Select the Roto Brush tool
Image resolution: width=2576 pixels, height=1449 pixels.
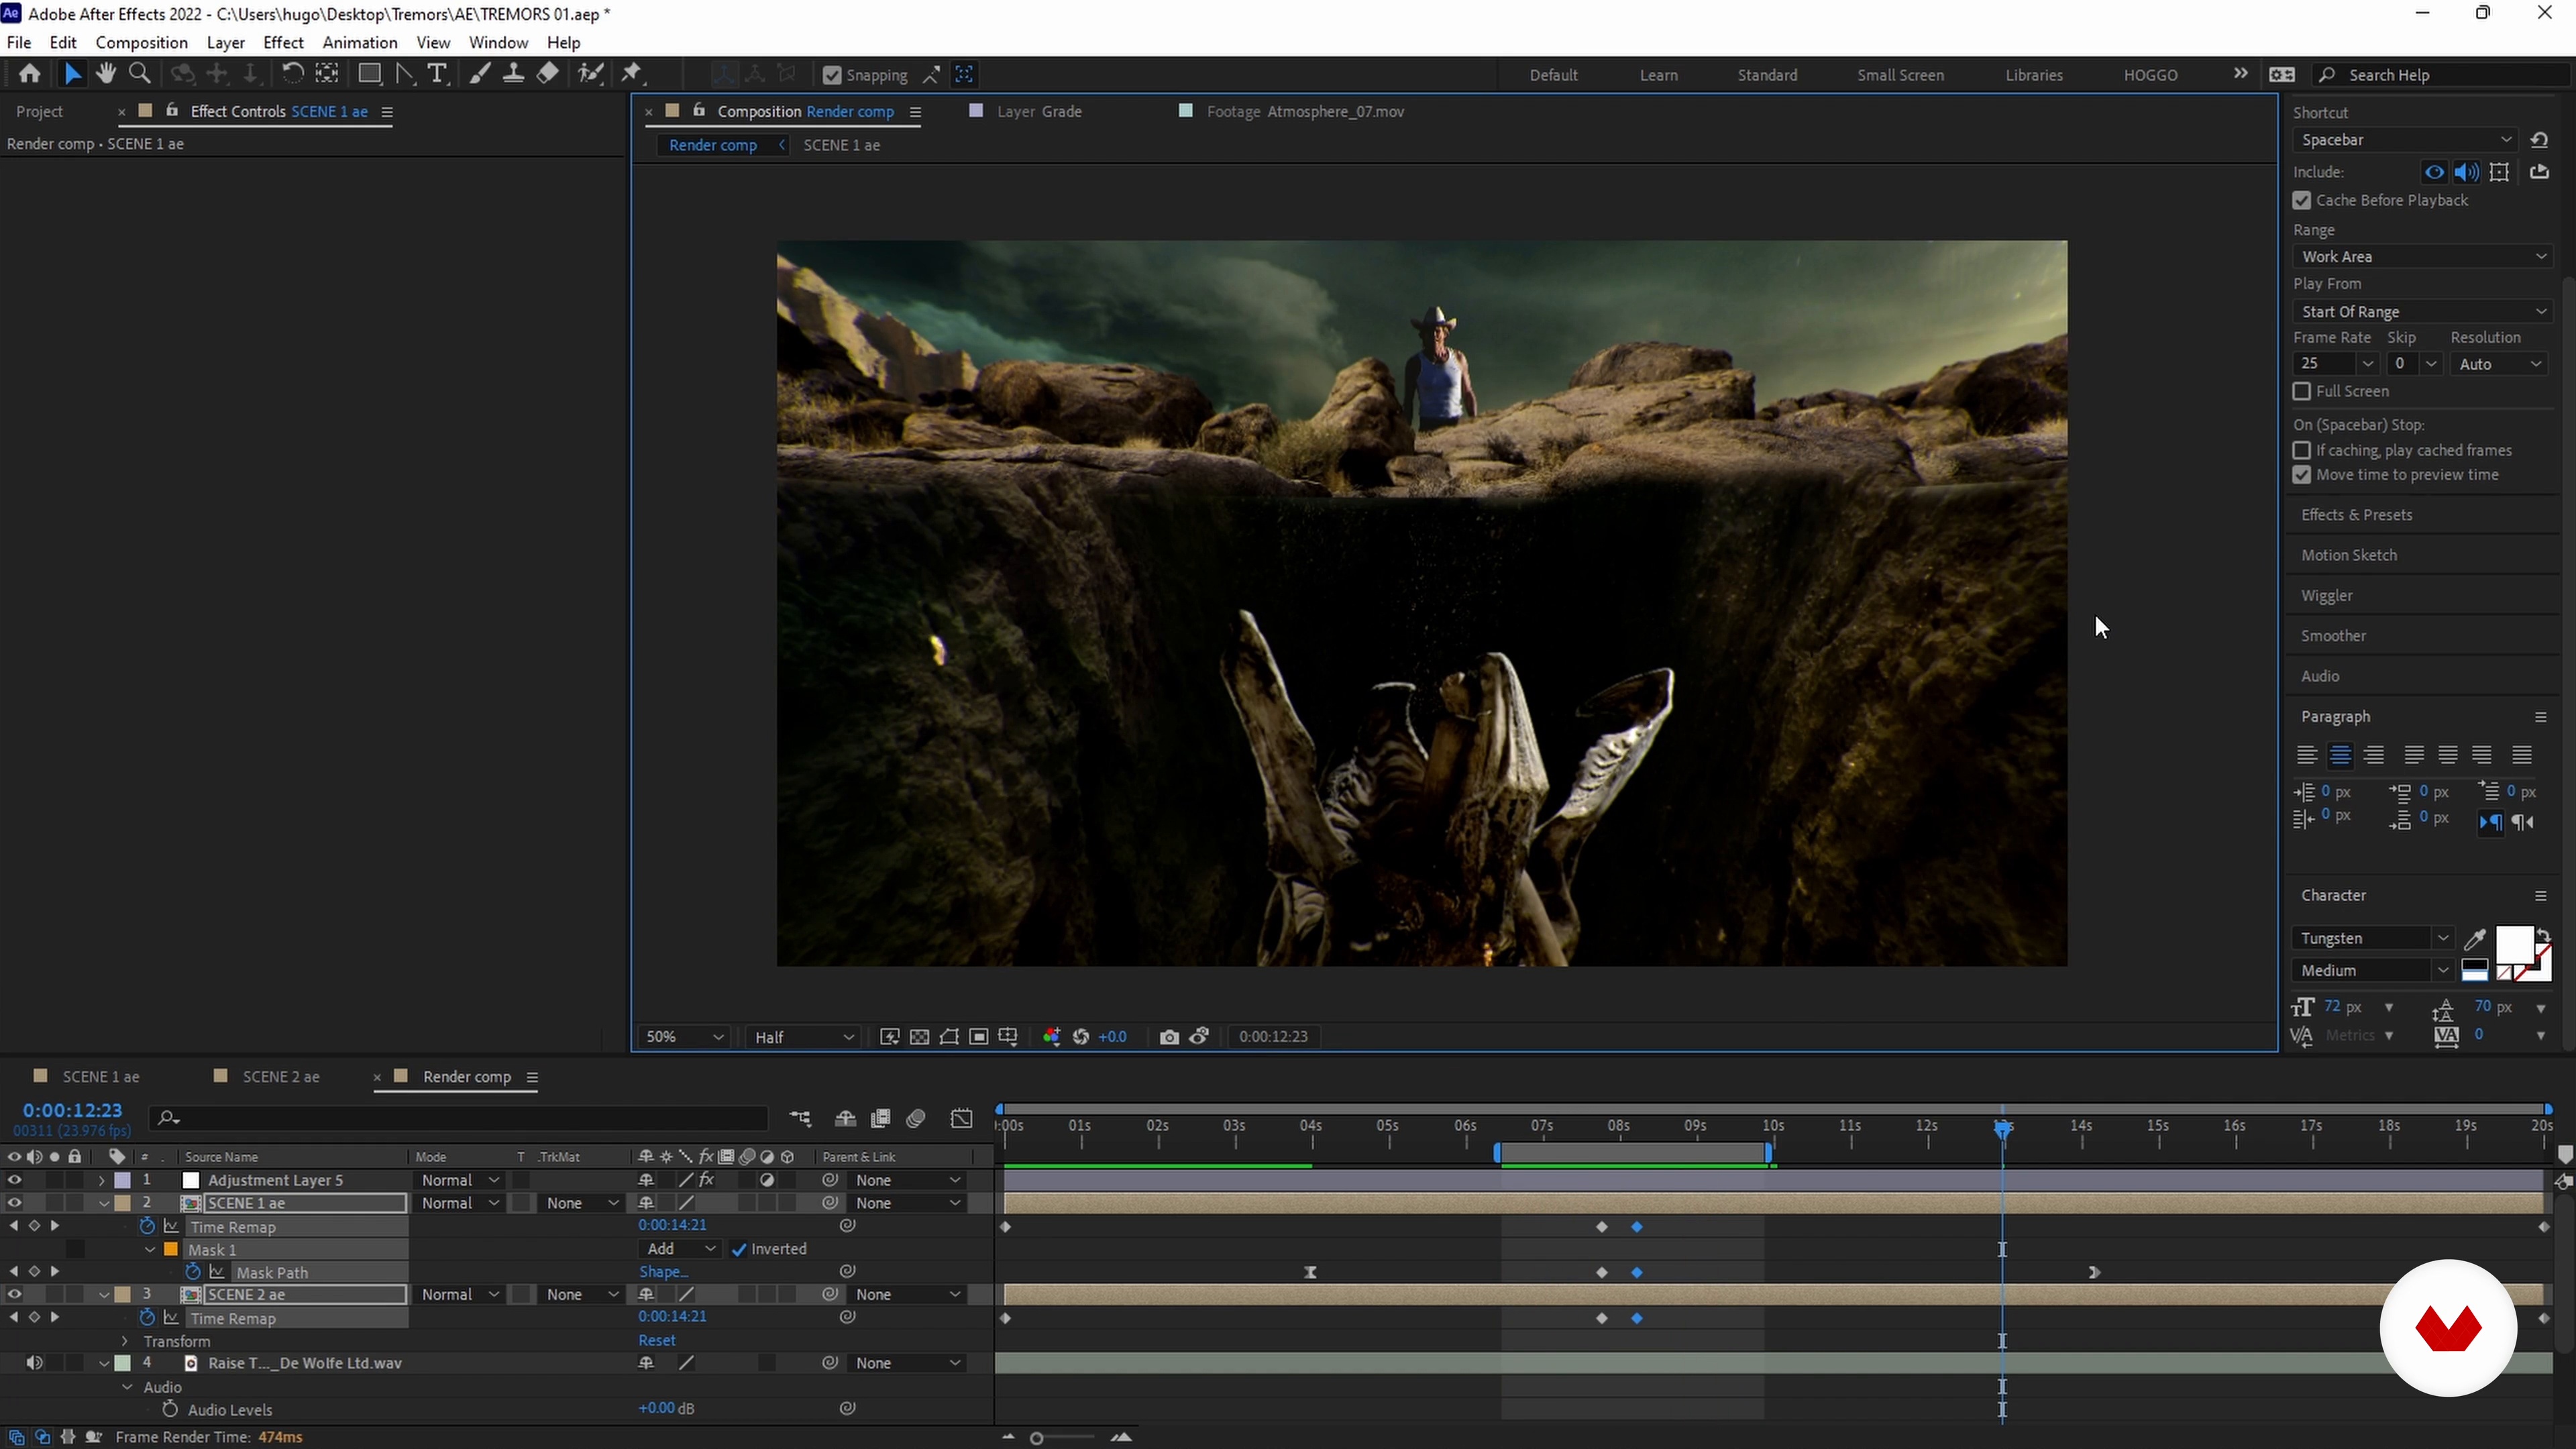[591, 74]
